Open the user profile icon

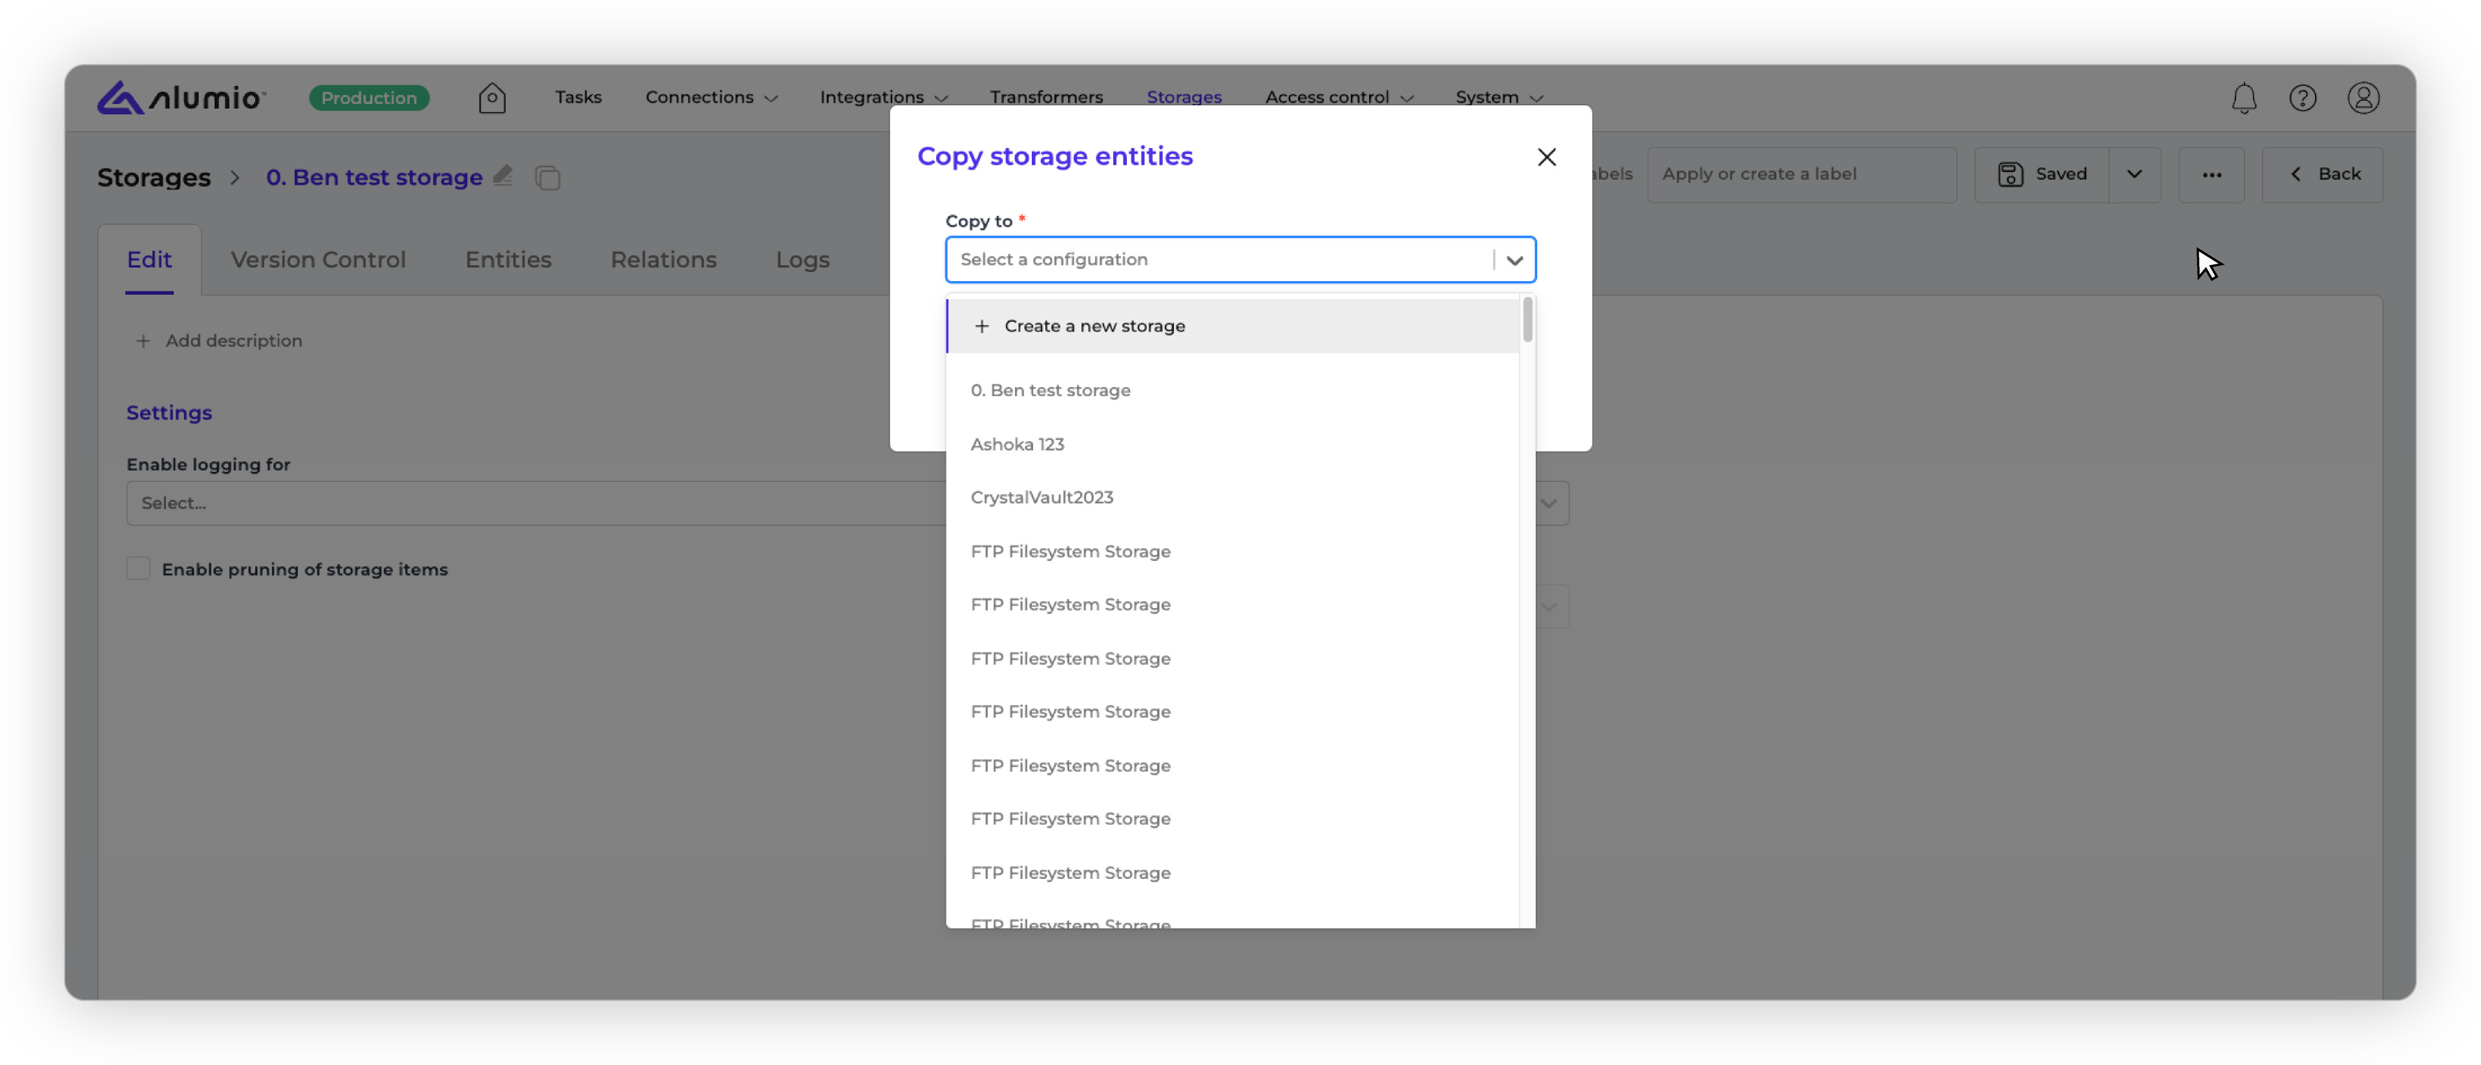pyautogui.click(x=2363, y=97)
